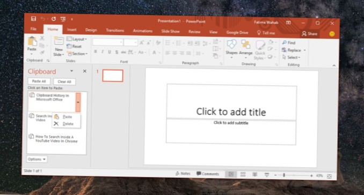Toggle Italic formatting
The image size is (364, 195).
pos(103,52)
